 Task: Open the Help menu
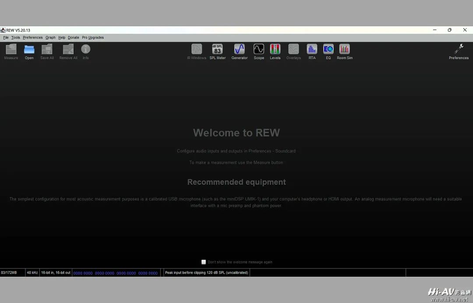click(62, 38)
